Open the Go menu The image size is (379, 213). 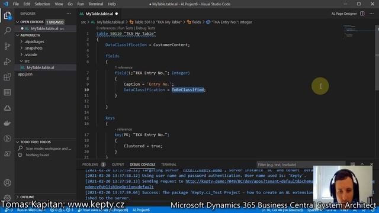70,4
